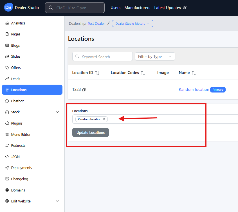Click the Plugins puzzle piece icon
The image size is (238, 212).
tap(7, 123)
